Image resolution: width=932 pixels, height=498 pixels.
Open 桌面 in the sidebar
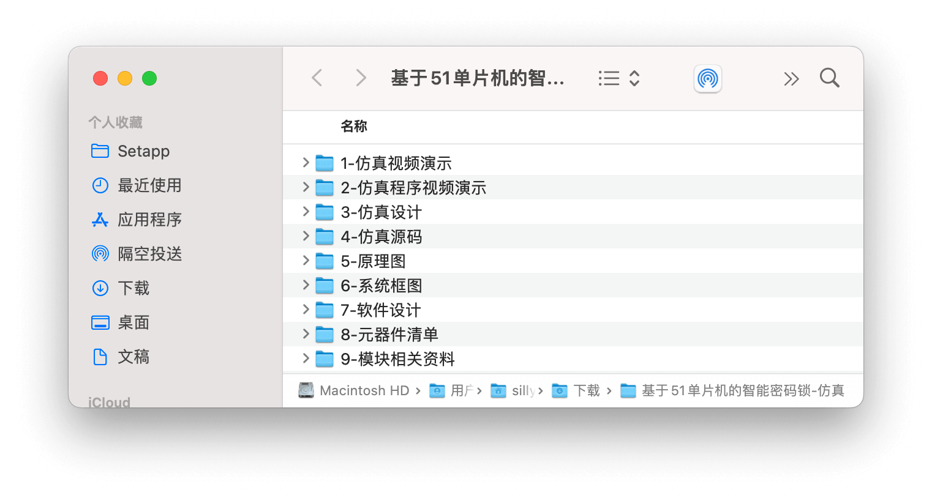(x=120, y=322)
